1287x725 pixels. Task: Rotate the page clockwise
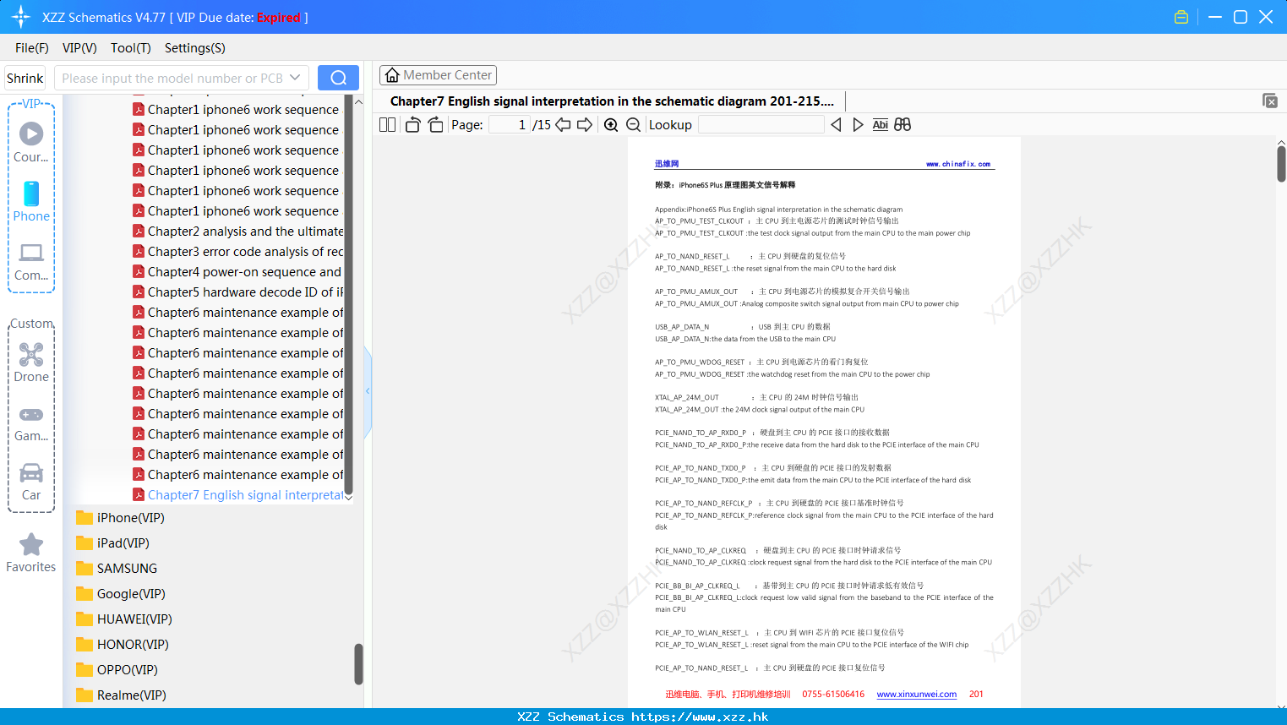pos(435,124)
